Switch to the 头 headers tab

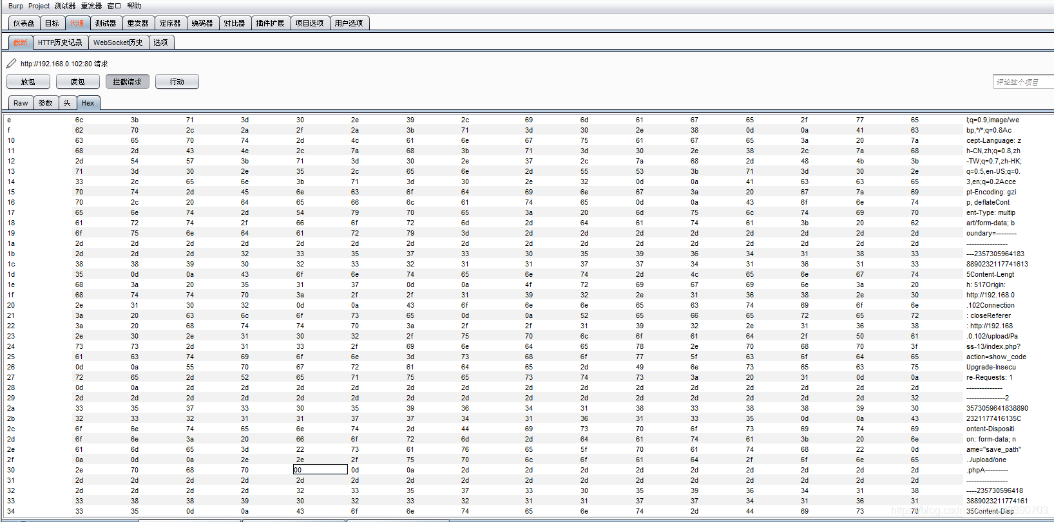67,103
